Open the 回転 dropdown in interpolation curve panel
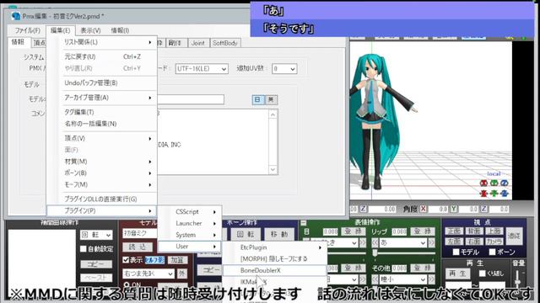540x303 pixels. (96, 235)
